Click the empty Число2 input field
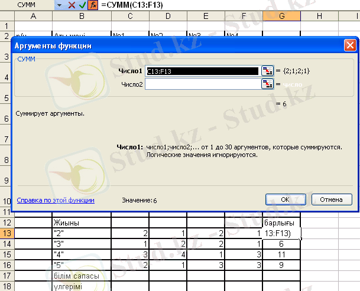 click(202, 84)
